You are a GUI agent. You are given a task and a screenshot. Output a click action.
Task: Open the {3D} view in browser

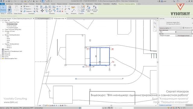click(8, 33)
